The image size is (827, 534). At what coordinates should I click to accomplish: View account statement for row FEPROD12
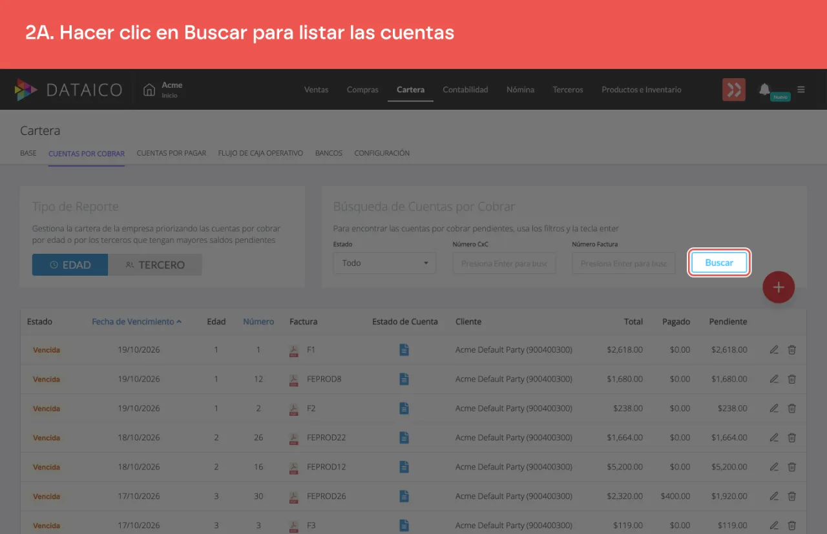coord(404,467)
